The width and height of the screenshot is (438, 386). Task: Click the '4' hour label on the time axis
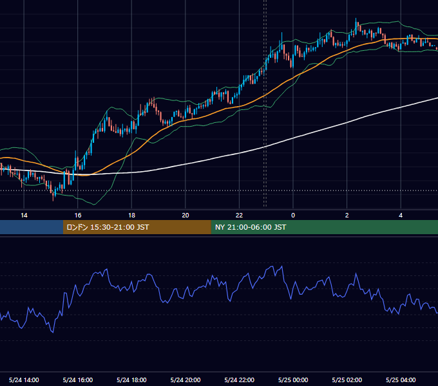click(401, 216)
